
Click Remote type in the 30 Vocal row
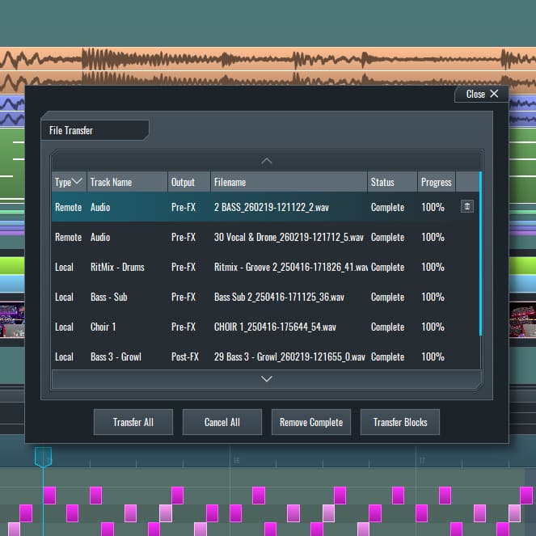68,237
